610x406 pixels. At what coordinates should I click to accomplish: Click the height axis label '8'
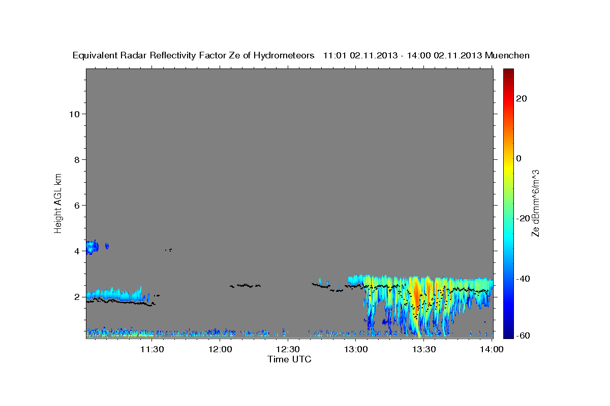point(76,159)
